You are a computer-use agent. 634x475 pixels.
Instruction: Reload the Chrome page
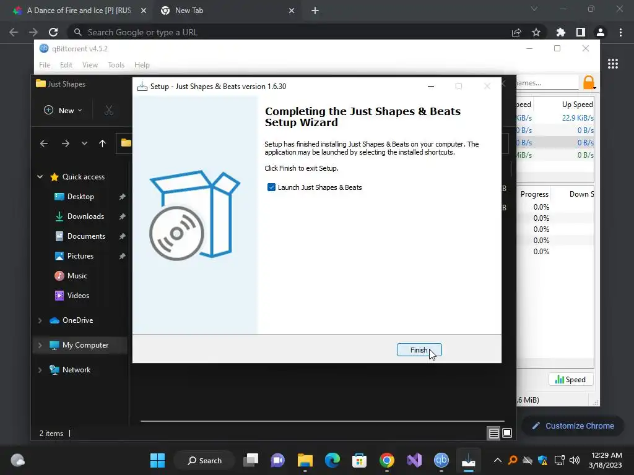53,32
